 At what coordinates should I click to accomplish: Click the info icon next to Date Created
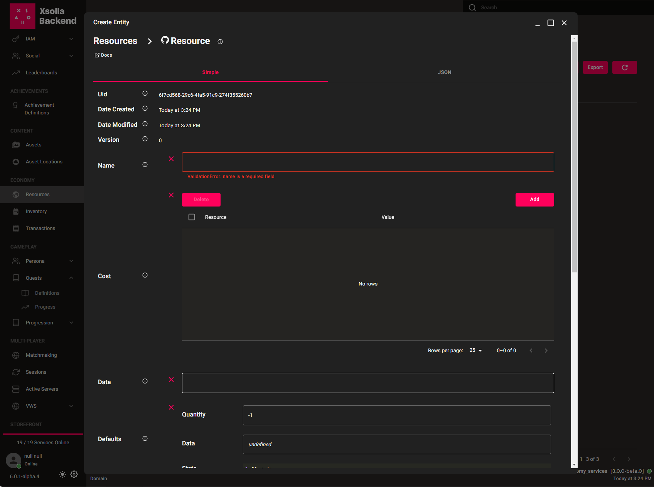tap(145, 108)
